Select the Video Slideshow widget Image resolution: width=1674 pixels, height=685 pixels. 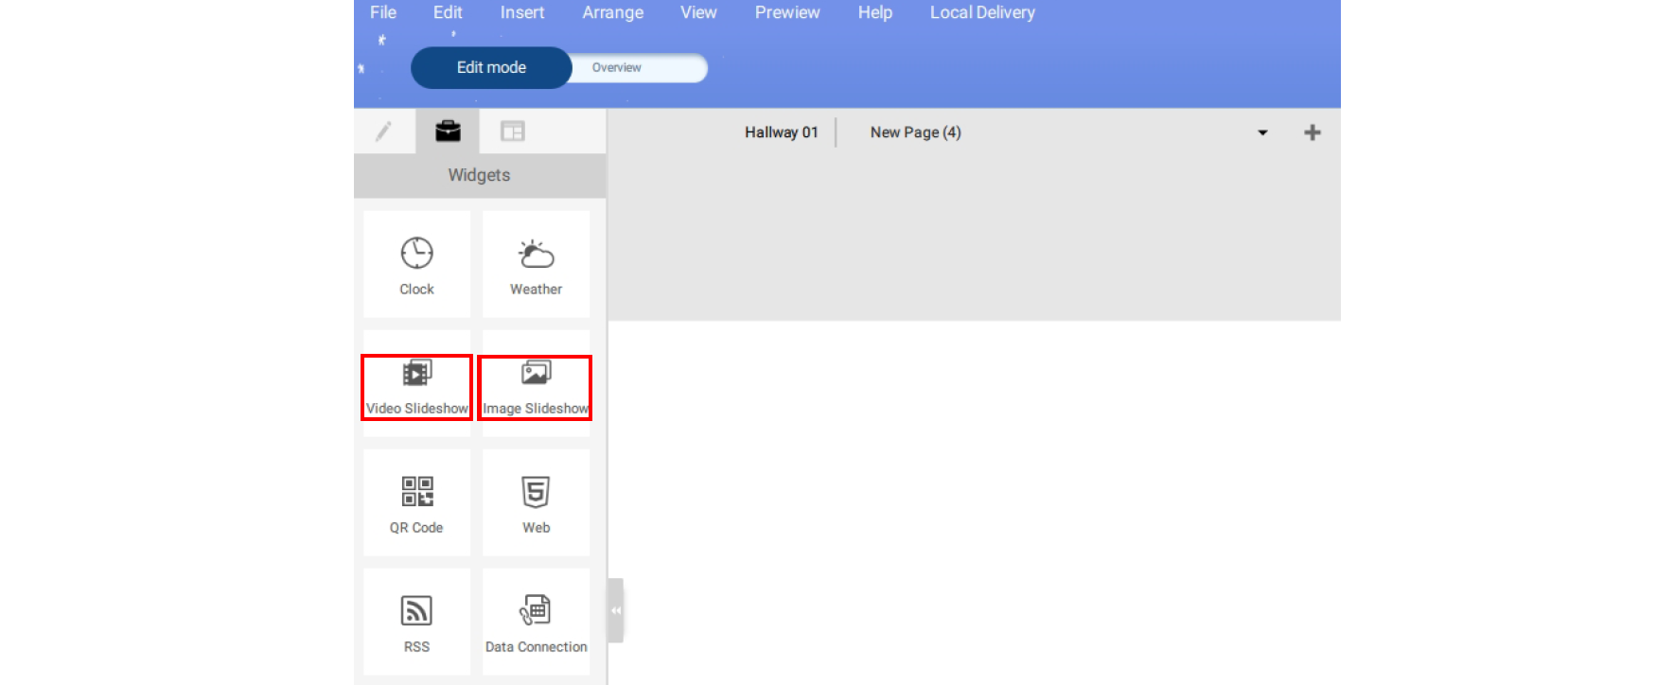pos(416,386)
